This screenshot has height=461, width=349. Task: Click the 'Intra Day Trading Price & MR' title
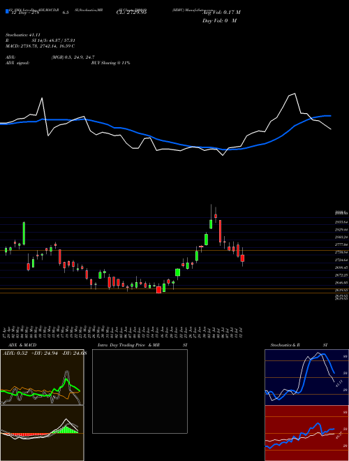(x=128, y=345)
